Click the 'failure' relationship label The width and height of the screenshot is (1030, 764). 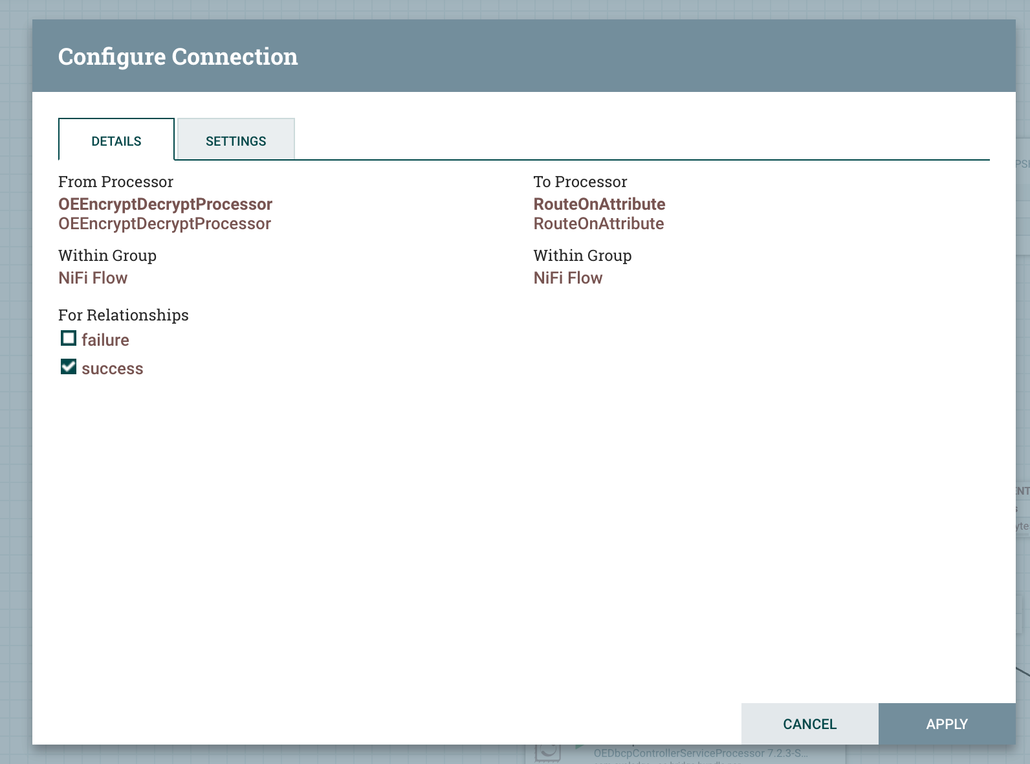[105, 340]
